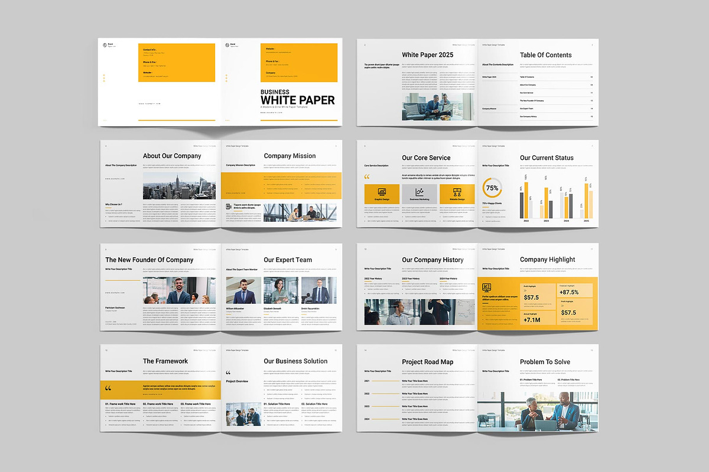The height and width of the screenshot is (472, 709).
Task: Click the 'Our Current Status' heading
Action: (547, 158)
